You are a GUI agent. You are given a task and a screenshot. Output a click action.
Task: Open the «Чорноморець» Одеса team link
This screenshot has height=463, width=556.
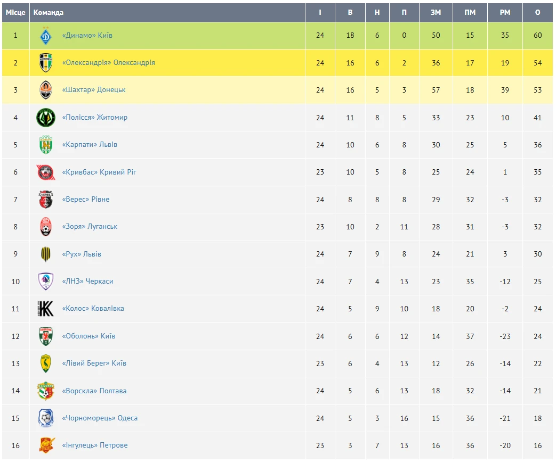tap(100, 418)
